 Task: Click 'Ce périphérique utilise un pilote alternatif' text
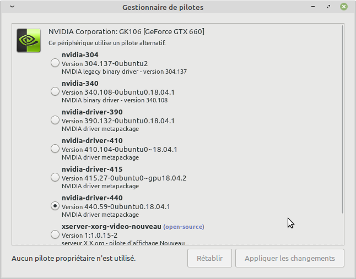(x=107, y=43)
